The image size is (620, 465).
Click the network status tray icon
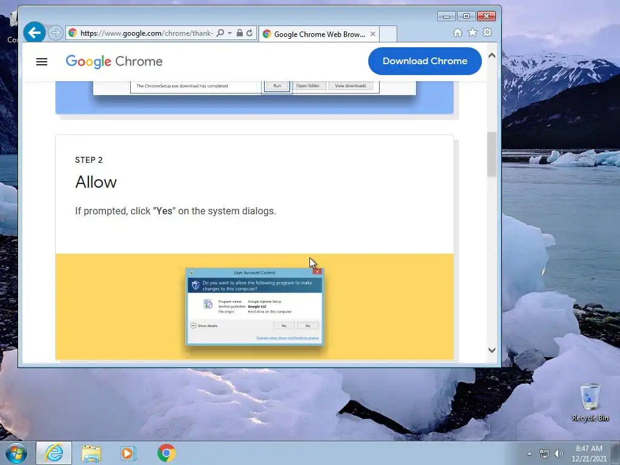[544, 453]
